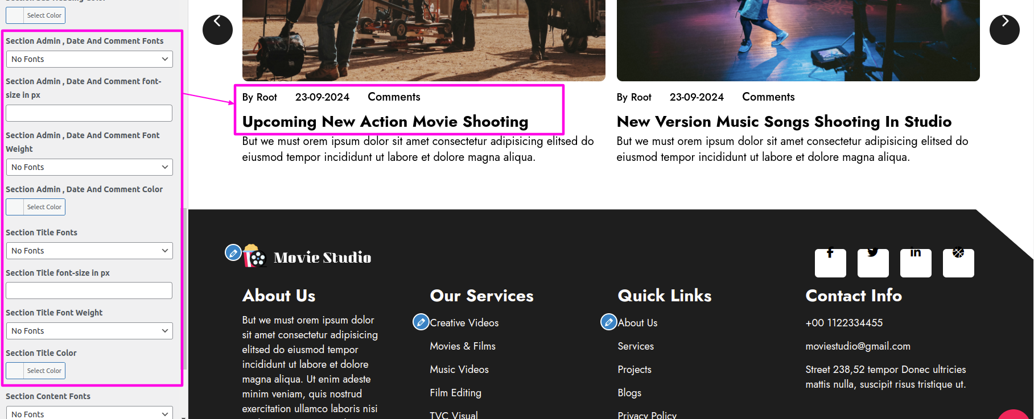Click the Our Services footer heading
This screenshot has width=1034, height=419.
(482, 296)
